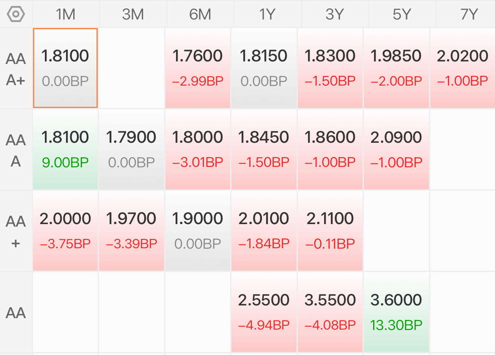Image resolution: width=495 pixels, height=355 pixels.
Task: Open AAA 5Y cell 2.0900
Action: click(x=396, y=149)
